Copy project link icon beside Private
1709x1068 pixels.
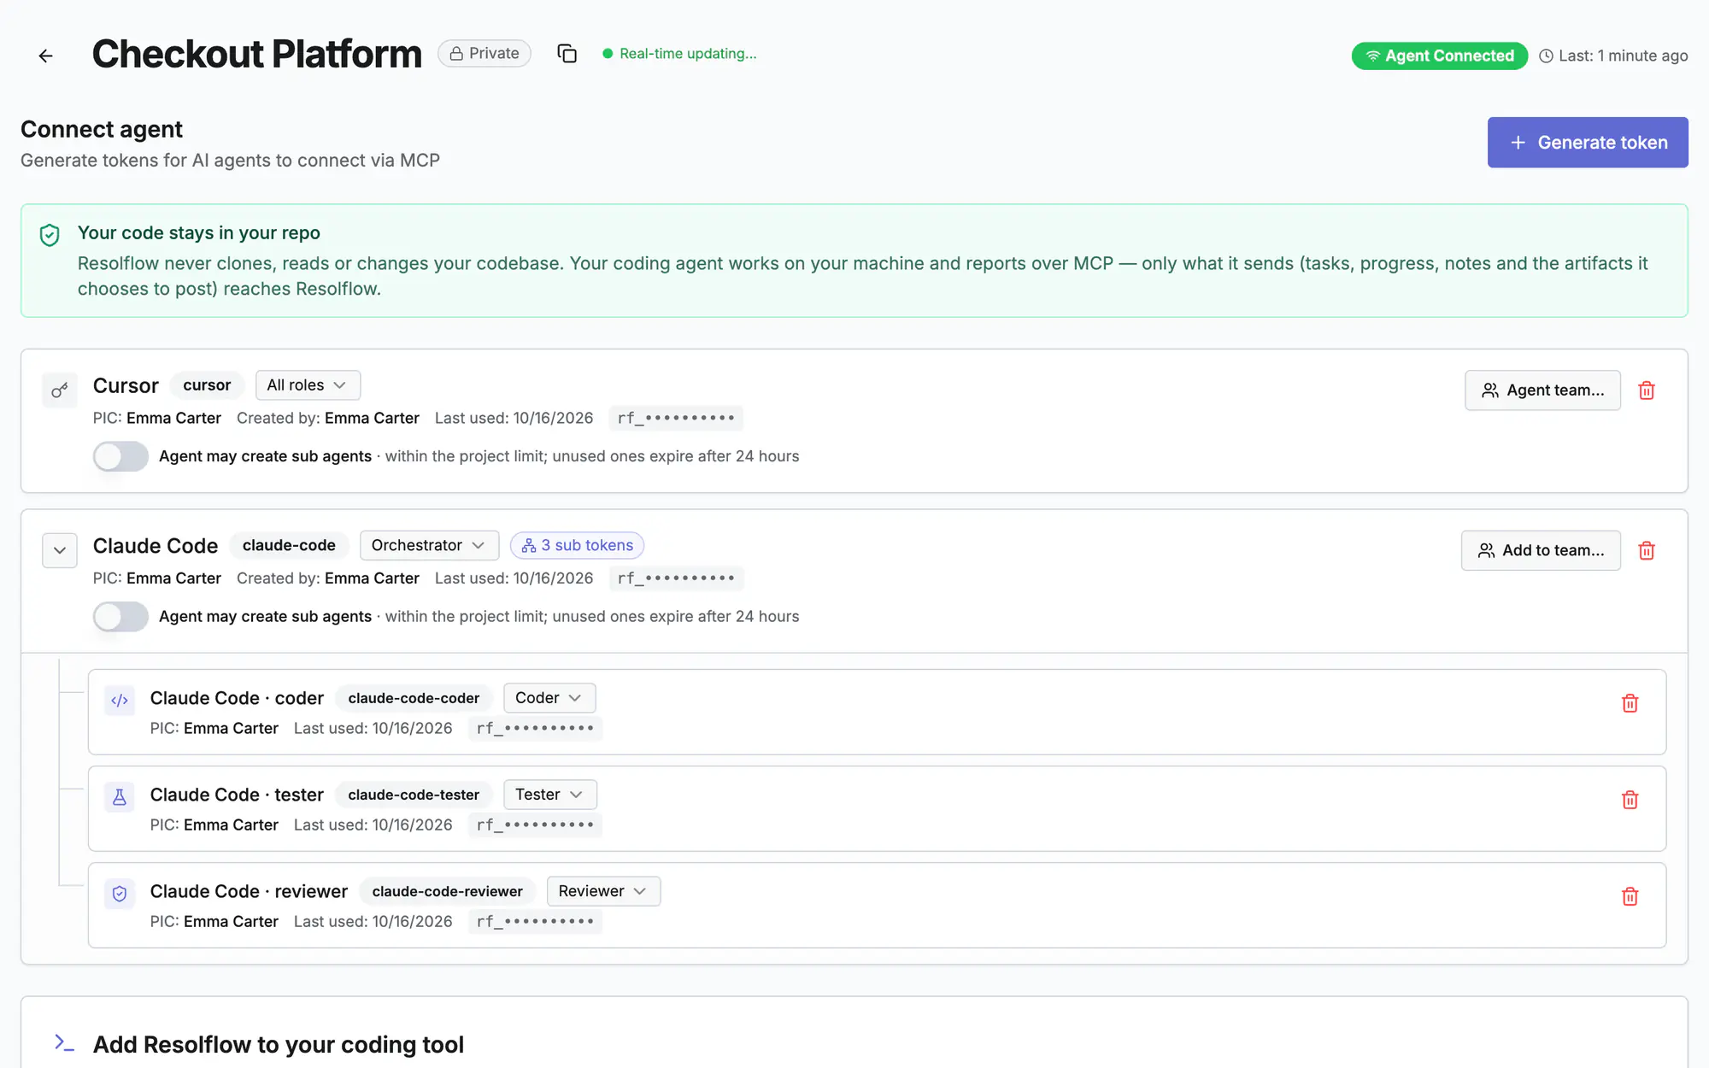click(x=567, y=54)
